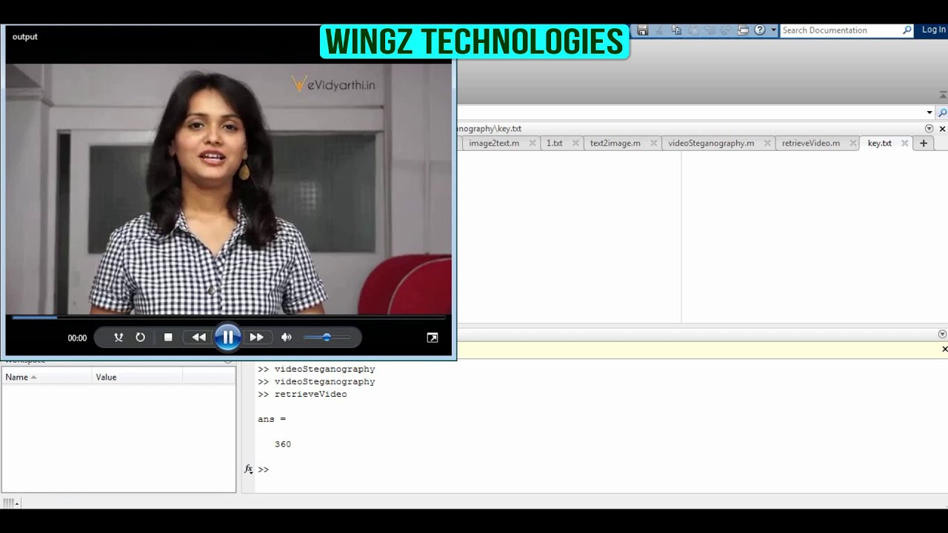Close the retrieveVideo.m tab
Viewport: 948px width, 533px height.
853,144
